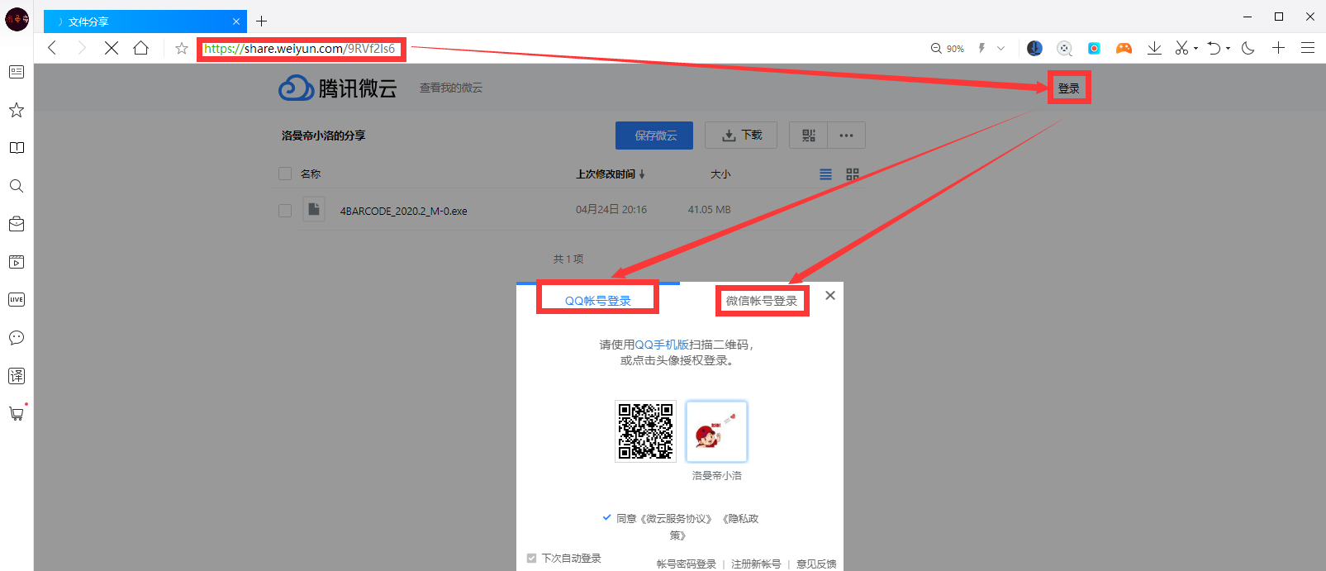Open the sidebar search magnifier icon
The image size is (1326, 571).
[x=17, y=186]
